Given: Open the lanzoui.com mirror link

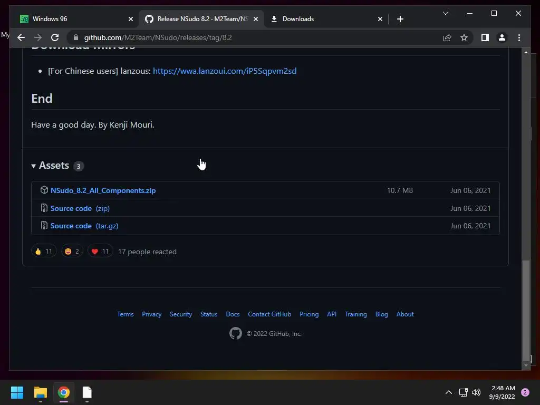Looking at the screenshot, I should pos(225,71).
